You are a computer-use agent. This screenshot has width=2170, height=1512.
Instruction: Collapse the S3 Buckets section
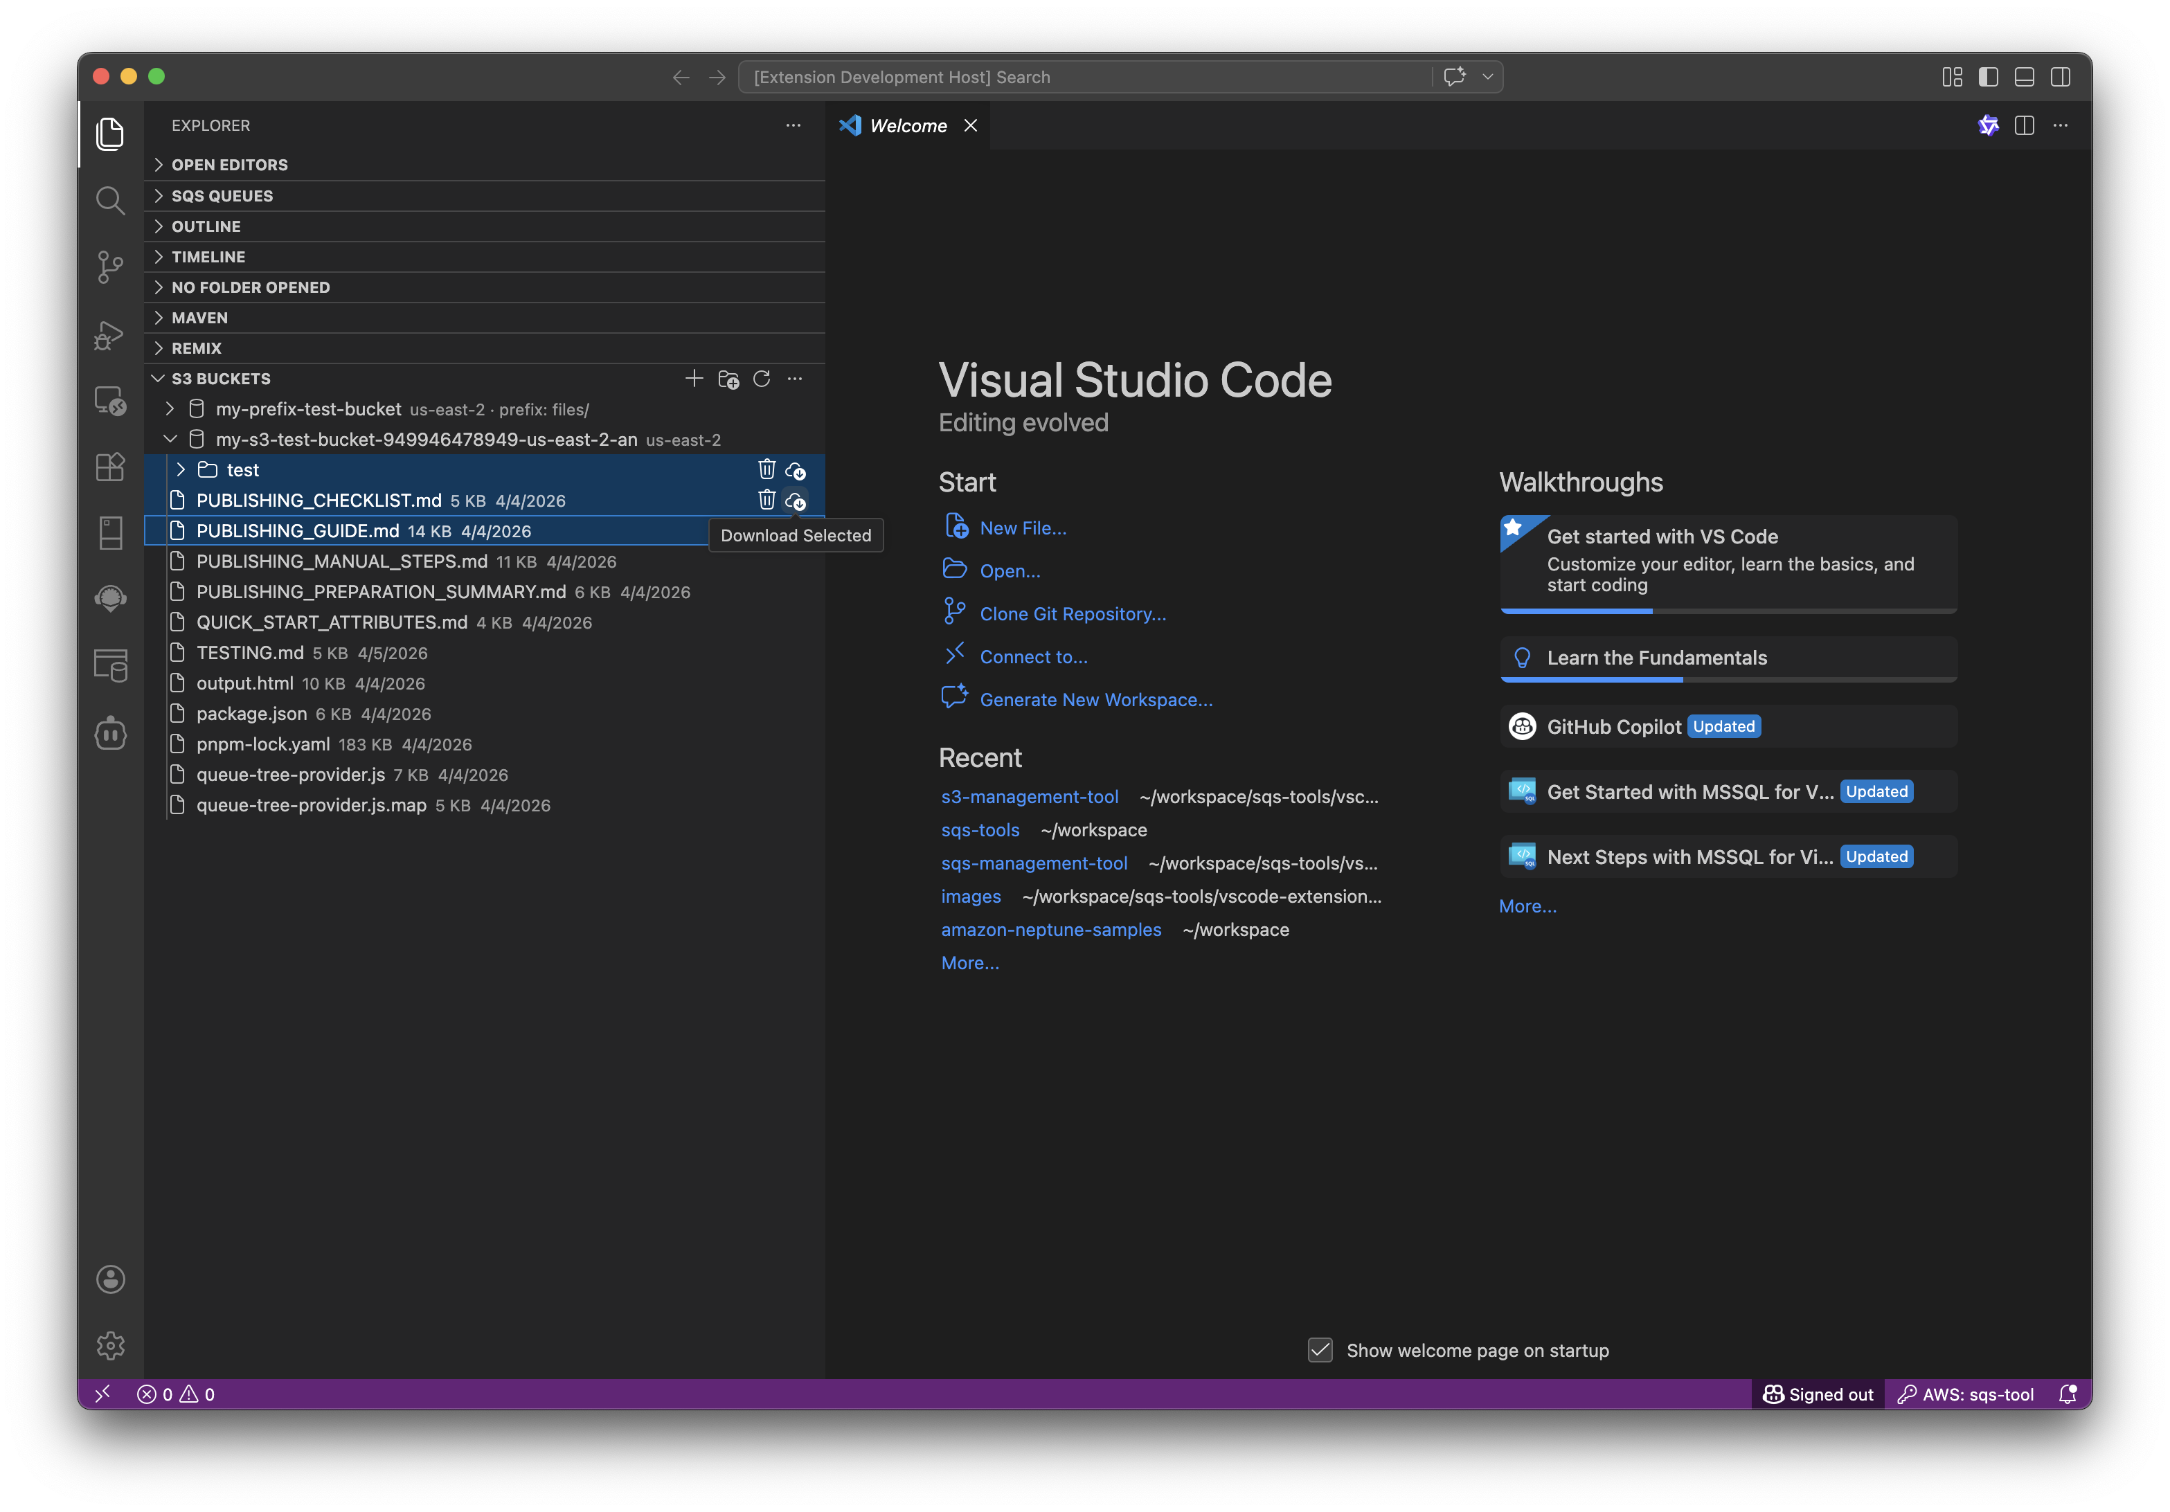coord(158,379)
